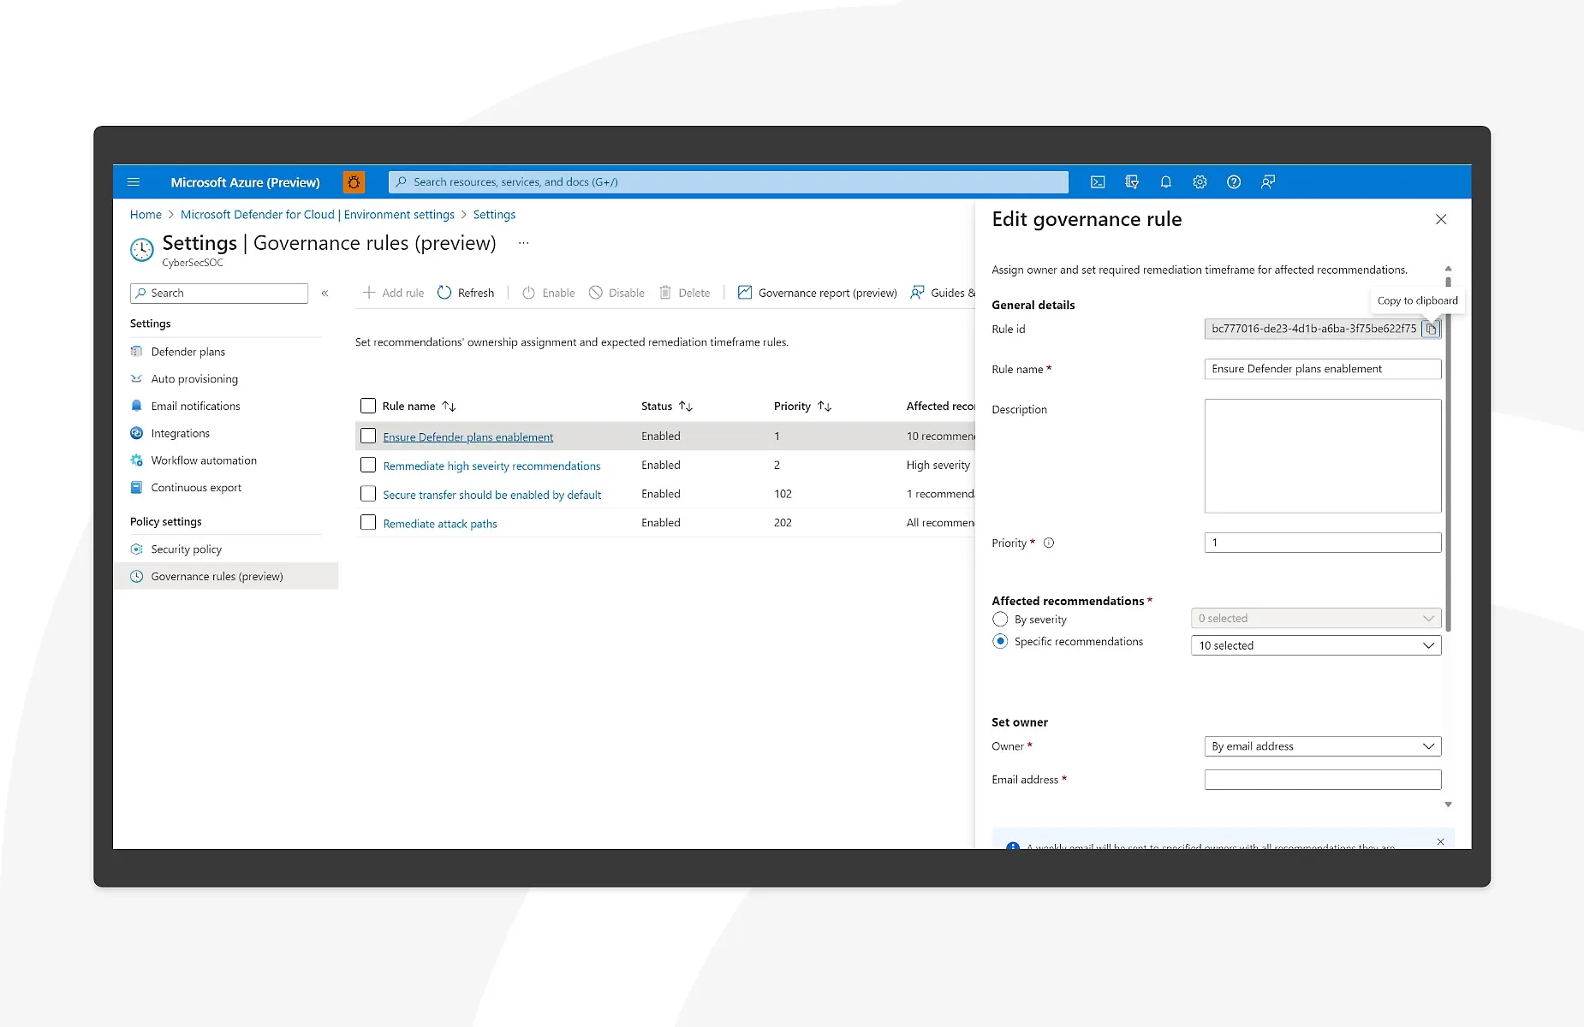
Task: Click the panel scrollbar down arrow
Action: pos(1448,804)
